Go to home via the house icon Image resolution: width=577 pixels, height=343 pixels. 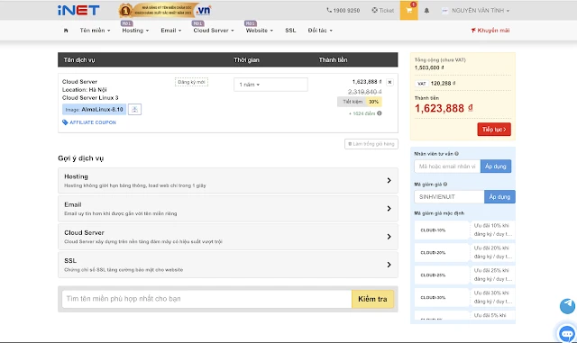(x=66, y=31)
